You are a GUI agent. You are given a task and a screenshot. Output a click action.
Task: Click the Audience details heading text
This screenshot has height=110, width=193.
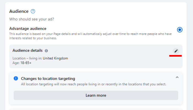pos(28,51)
